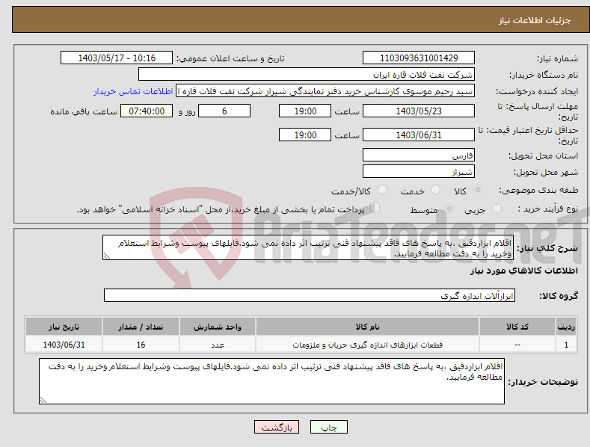Image resolution: width=590 pixels, height=447 pixels.
Task: Click the توضیحات خریدار textarea
Action: point(271,381)
